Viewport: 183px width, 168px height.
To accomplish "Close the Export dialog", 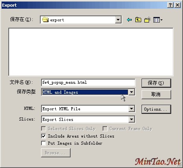I will pyautogui.click(x=177, y=5).
